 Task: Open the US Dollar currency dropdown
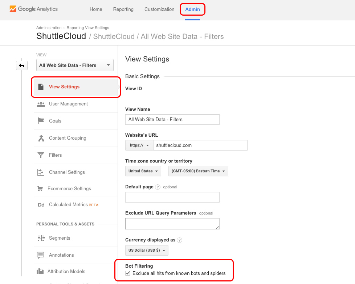click(147, 251)
